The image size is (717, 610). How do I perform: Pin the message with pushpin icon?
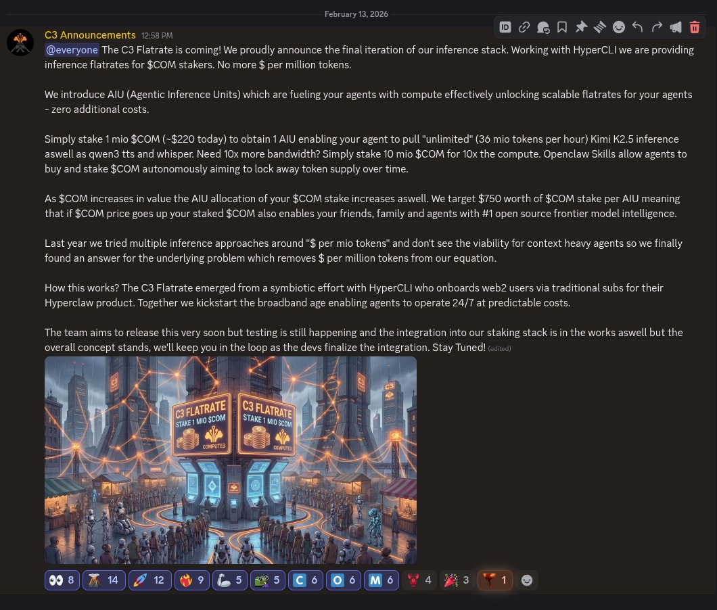581,28
